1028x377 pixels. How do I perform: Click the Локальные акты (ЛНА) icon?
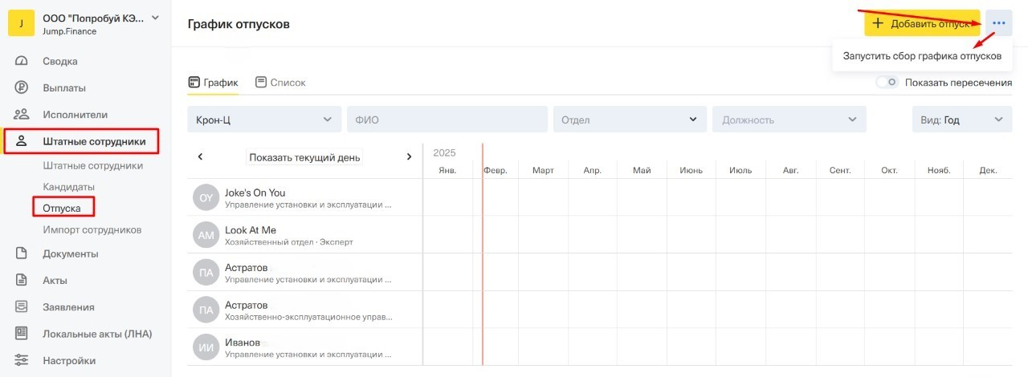pos(22,334)
